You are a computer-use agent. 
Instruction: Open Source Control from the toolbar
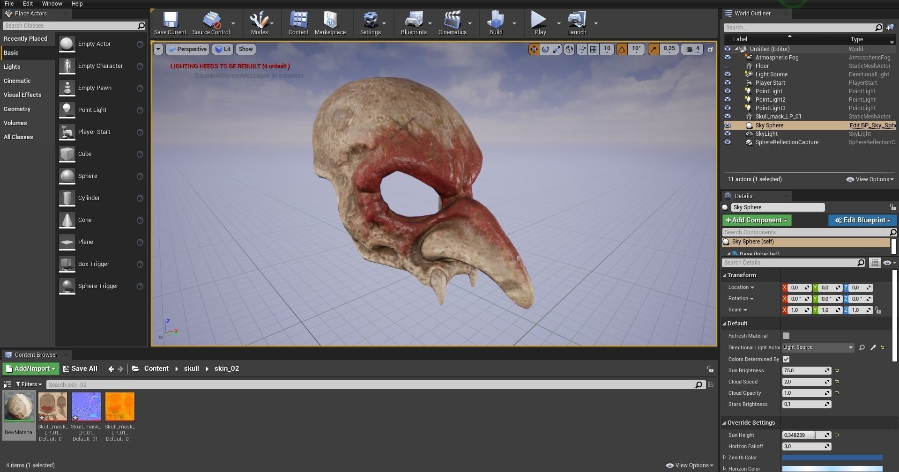tap(211, 23)
